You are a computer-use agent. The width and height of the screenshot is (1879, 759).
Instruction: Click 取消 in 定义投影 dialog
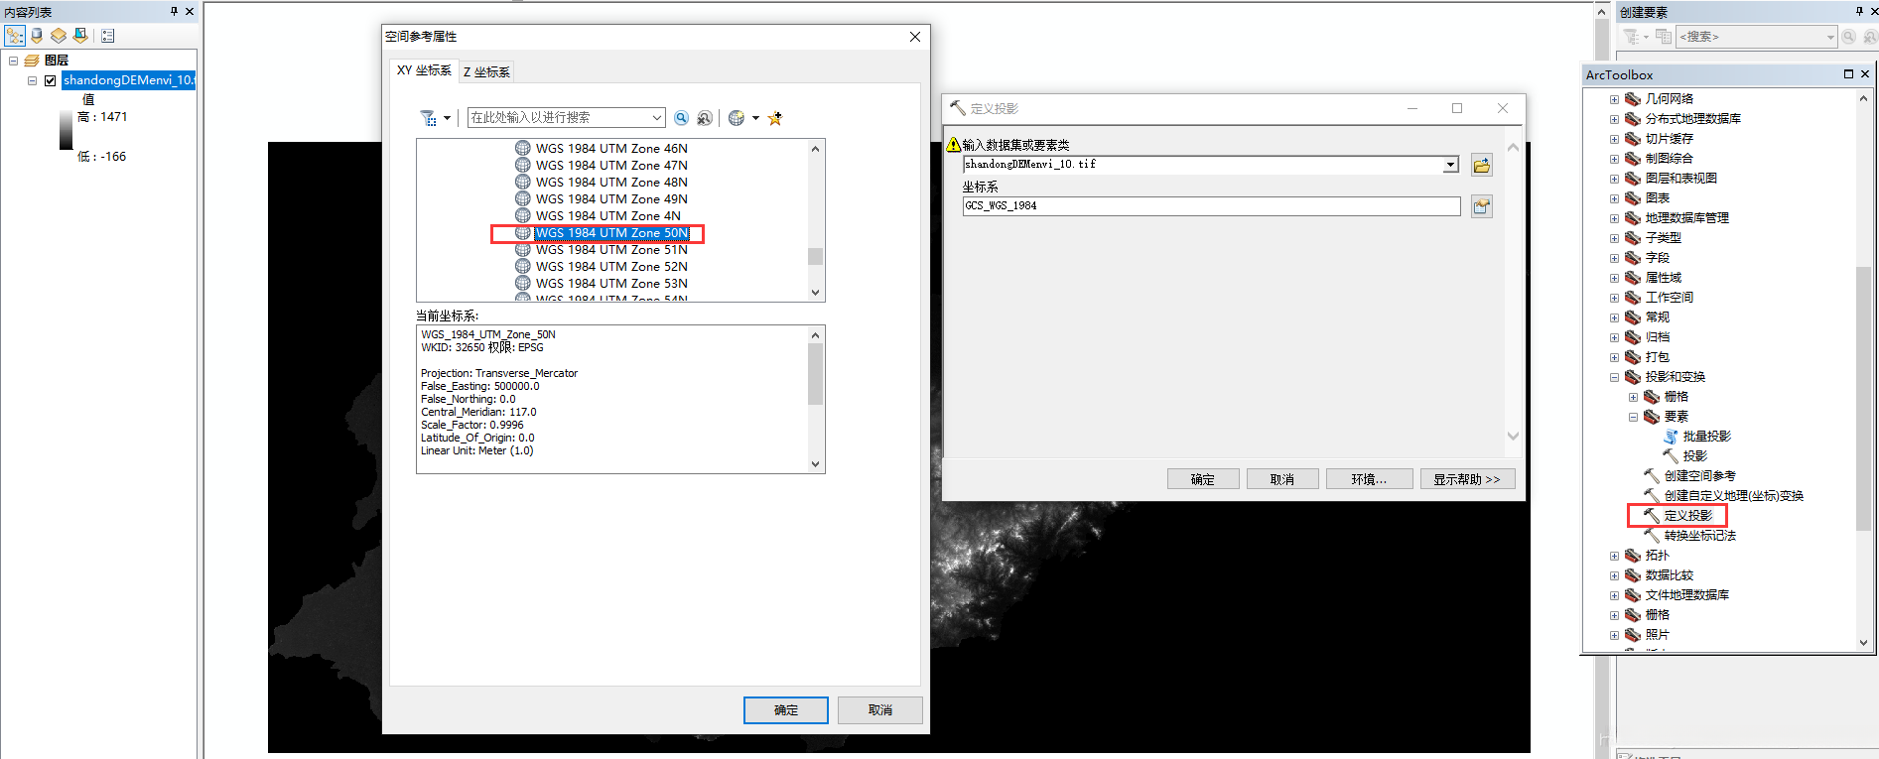tap(1282, 479)
